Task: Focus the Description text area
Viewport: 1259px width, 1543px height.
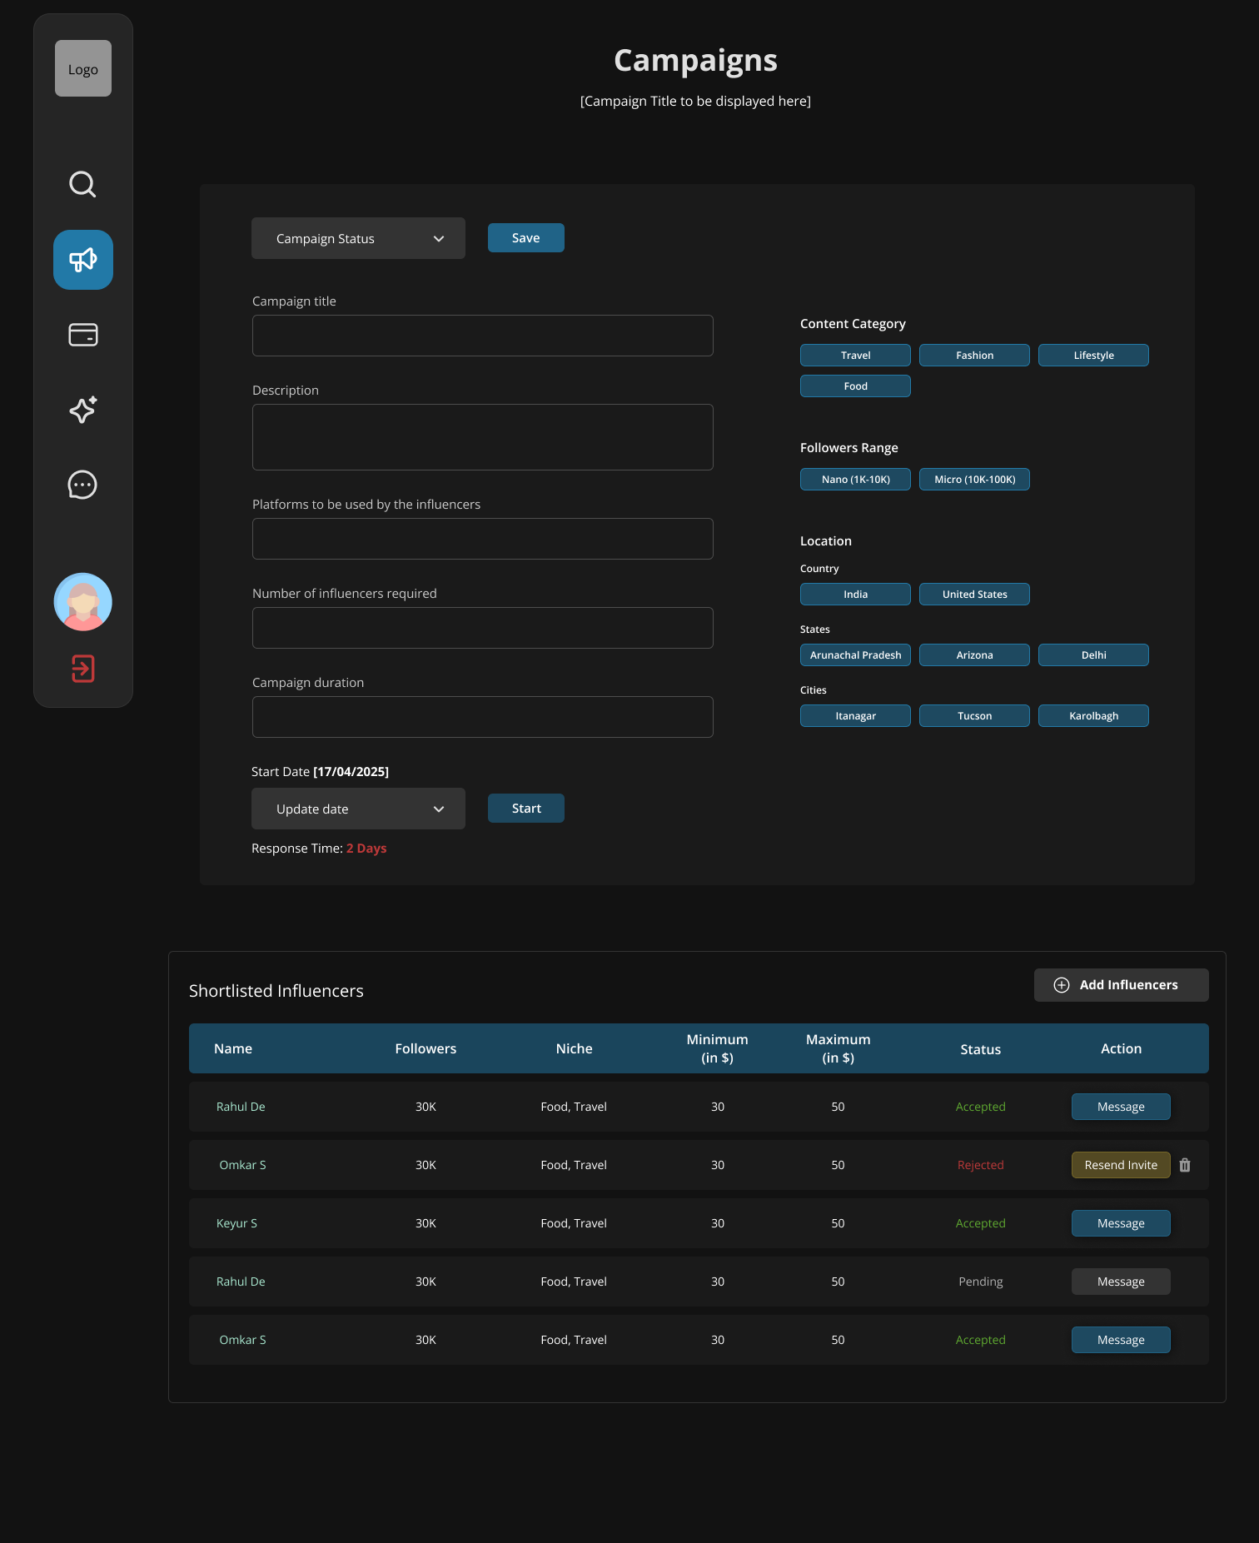Action: click(x=483, y=437)
